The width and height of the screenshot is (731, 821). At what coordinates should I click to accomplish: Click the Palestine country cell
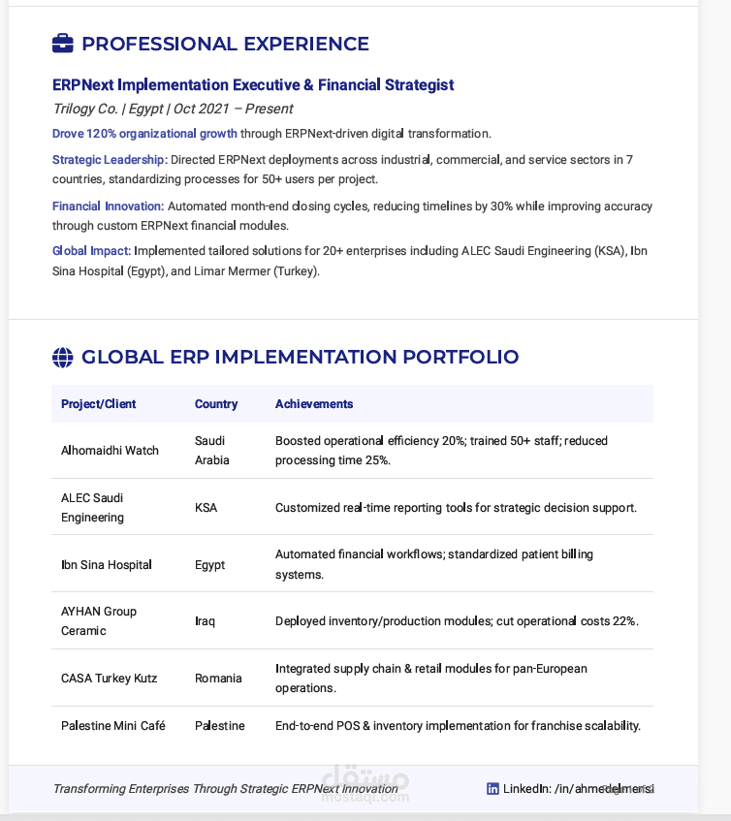pos(220,726)
